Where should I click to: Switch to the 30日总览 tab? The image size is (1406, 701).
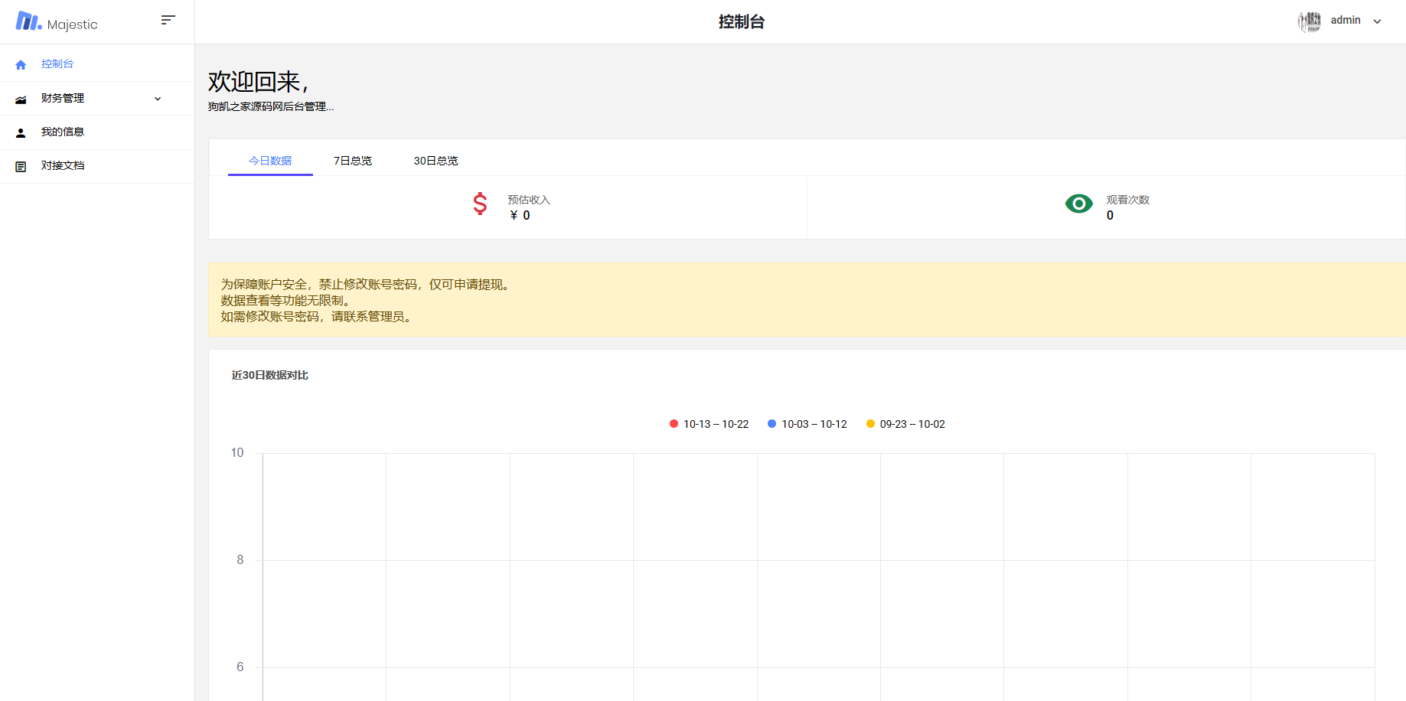436,161
